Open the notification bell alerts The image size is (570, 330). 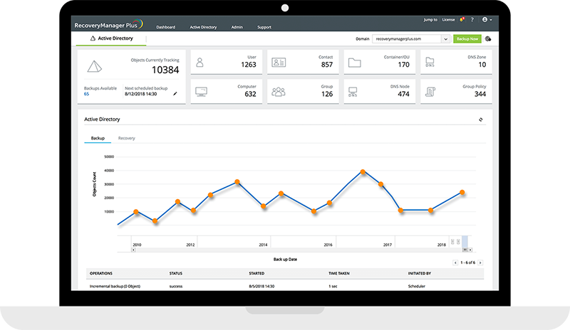coord(462,20)
